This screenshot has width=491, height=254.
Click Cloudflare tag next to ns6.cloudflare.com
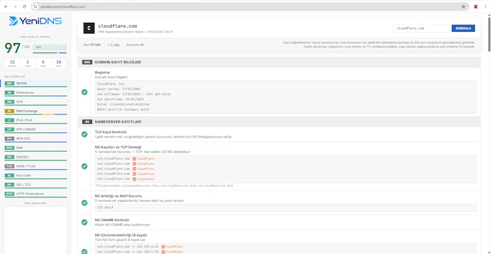pyautogui.click(x=144, y=174)
